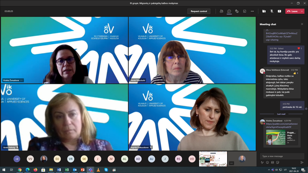This screenshot has width=308, height=173.
Task: Open the participants list icon
Action: [x=222, y=11]
